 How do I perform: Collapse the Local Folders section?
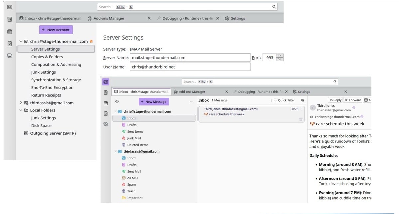click(x=21, y=110)
